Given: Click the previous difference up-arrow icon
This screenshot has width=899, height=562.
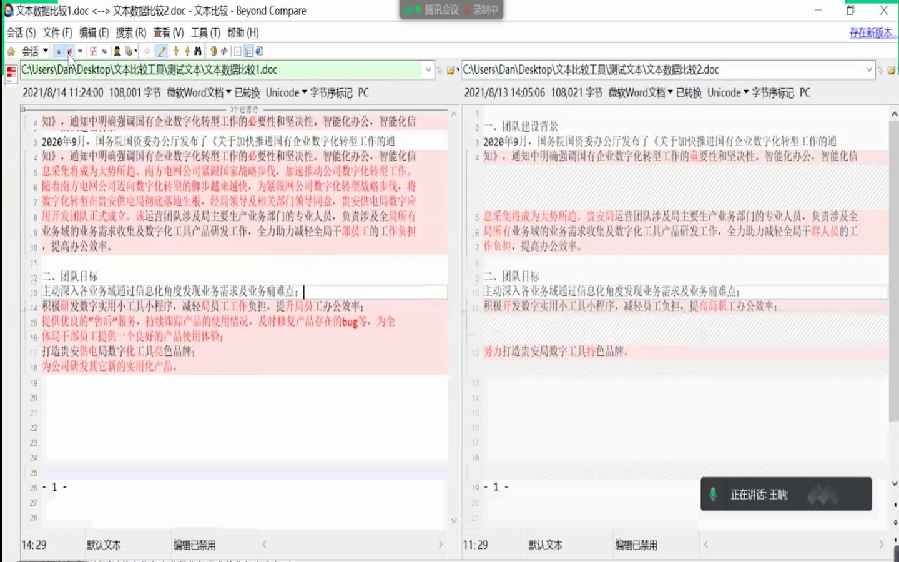Looking at the screenshot, I should 187,51.
